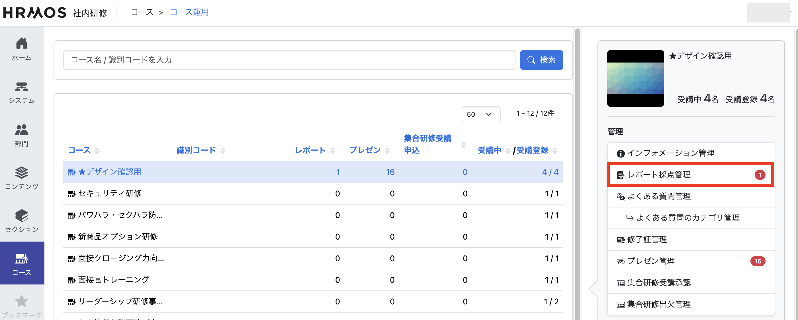Click the course name search field
The image size is (798, 320).
(289, 60)
